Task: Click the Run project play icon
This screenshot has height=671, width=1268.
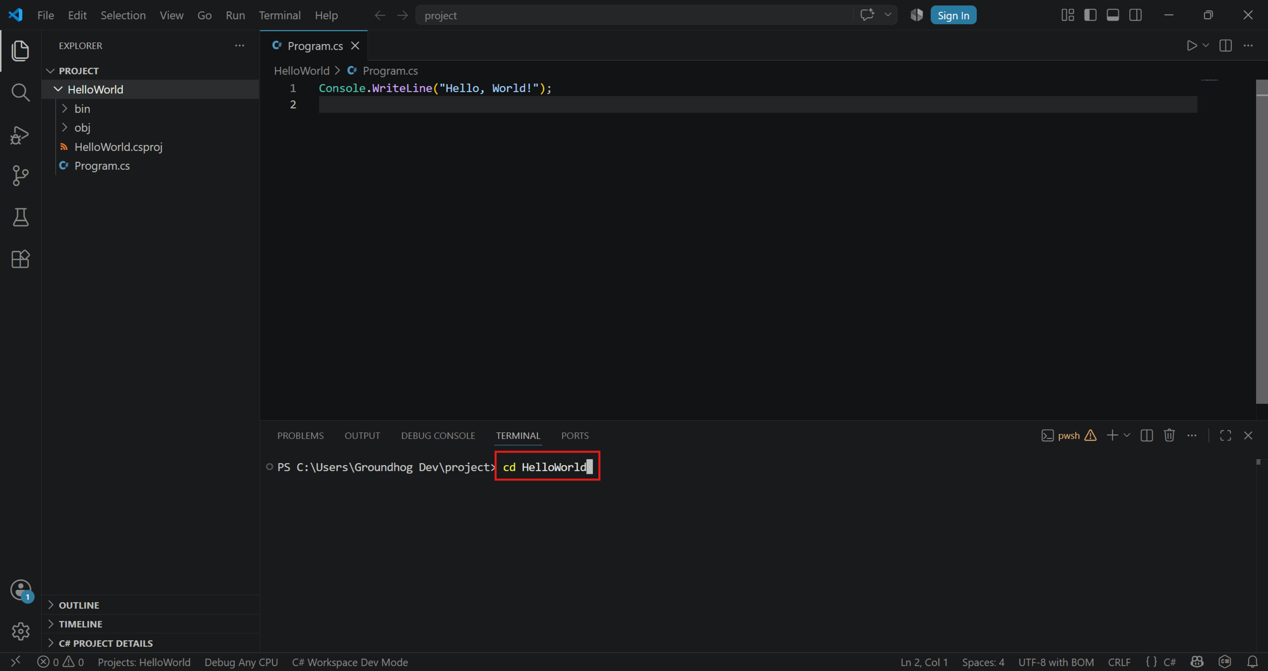Action: (1191, 46)
